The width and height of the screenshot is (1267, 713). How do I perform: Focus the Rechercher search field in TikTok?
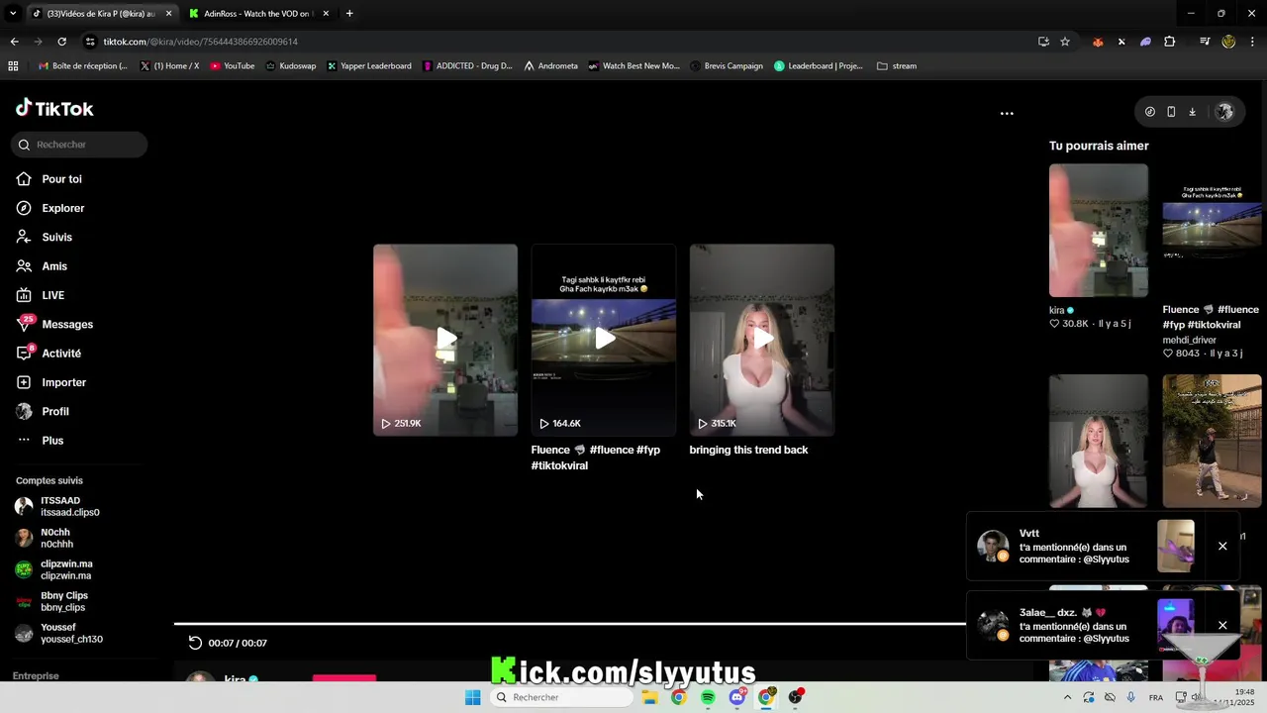(79, 145)
